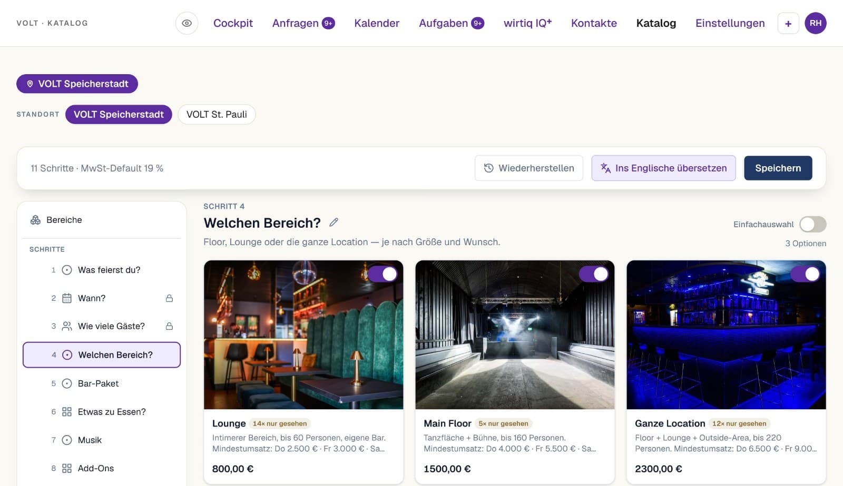Screen dimensions: 843x486
Task: Click the Speichern button
Action: 778,168
